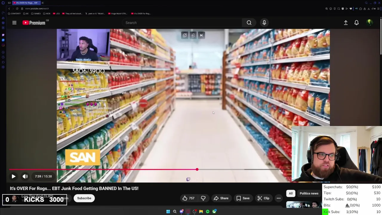Screen dimensions: 382x215
Task: Focus the YouTube search field
Action: pos(182,23)
